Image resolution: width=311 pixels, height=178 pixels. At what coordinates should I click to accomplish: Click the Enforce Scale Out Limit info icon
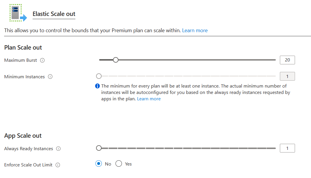point(58,165)
